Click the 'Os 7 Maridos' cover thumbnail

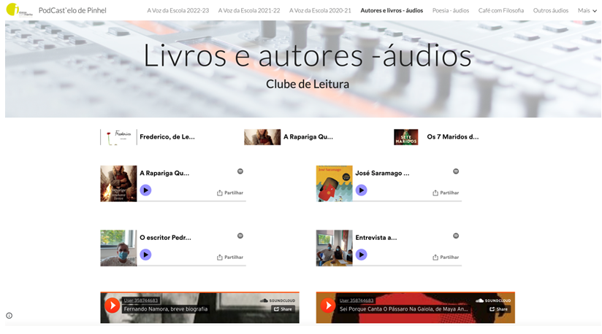coord(405,137)
